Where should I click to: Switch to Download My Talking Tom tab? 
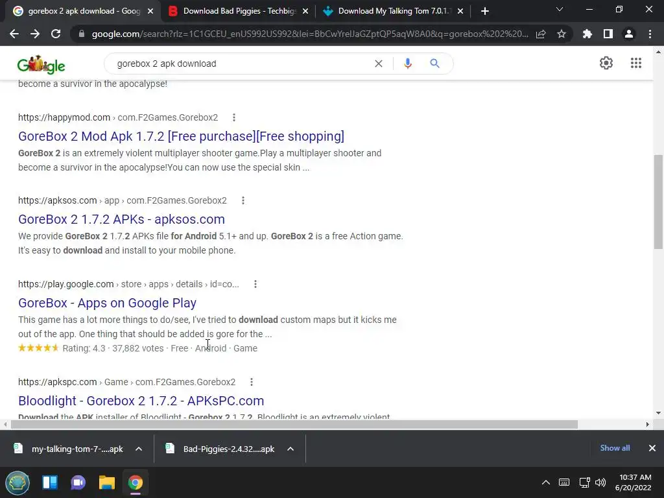click(394, 12)
